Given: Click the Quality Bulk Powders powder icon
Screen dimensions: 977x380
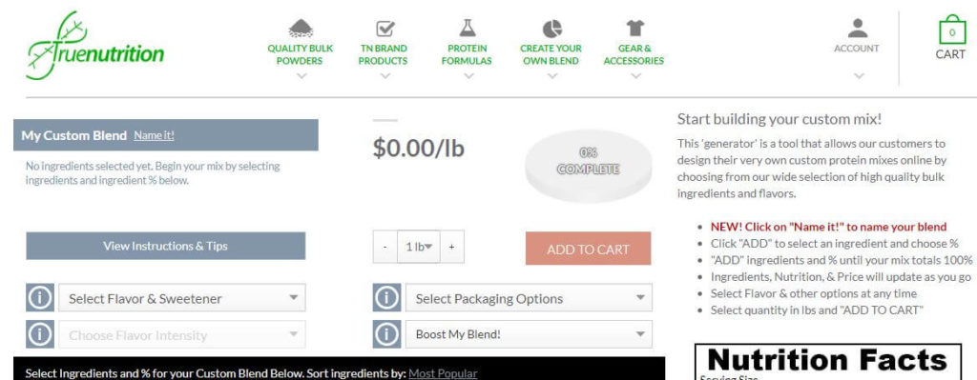Looking at the screenshot, I should (x=301, y=29).
